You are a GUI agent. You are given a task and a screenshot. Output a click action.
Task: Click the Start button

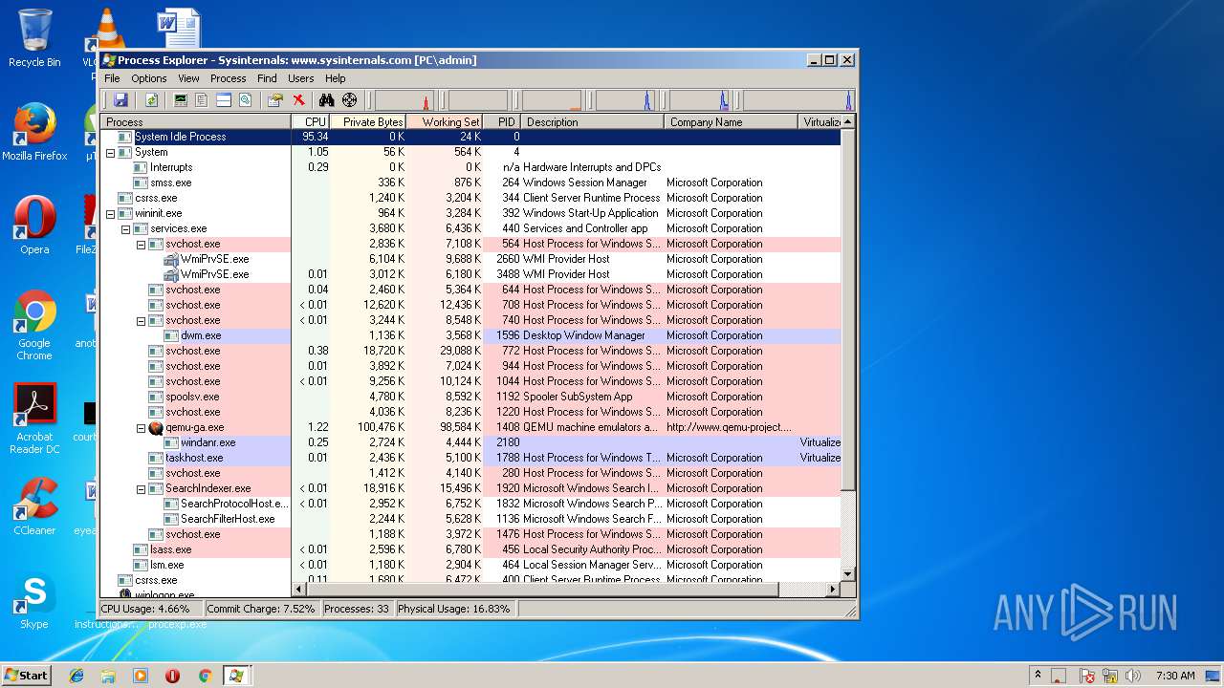pyautogui.click(x=27, y=675)
